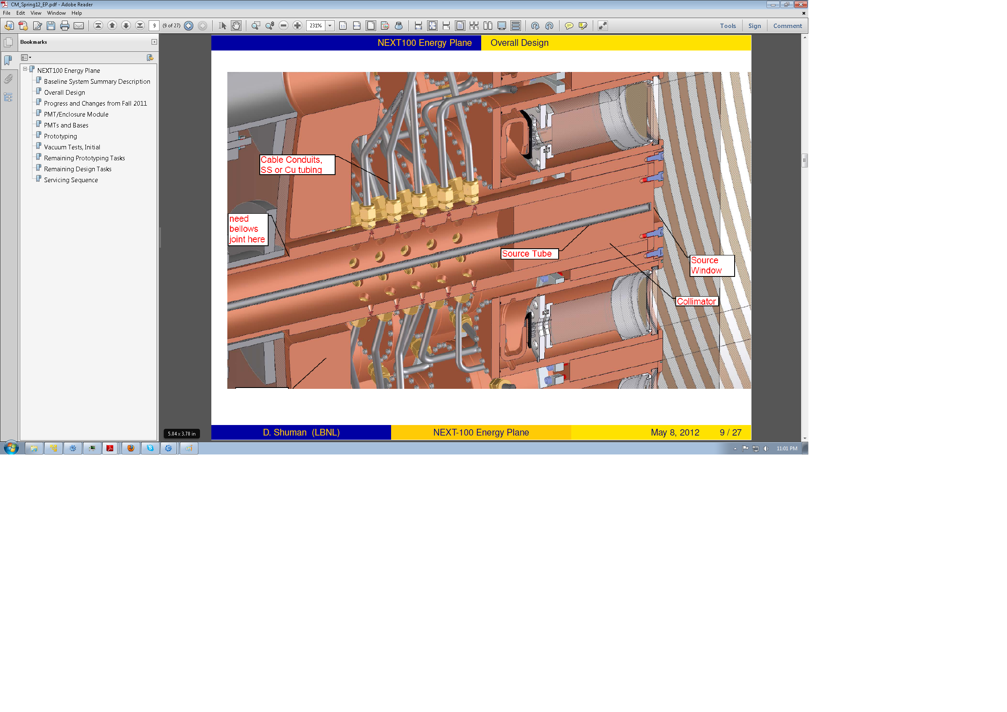Open a file with the first toolbar icon
Viewport: 1007px width, 712px height.
tap(9, 26)
